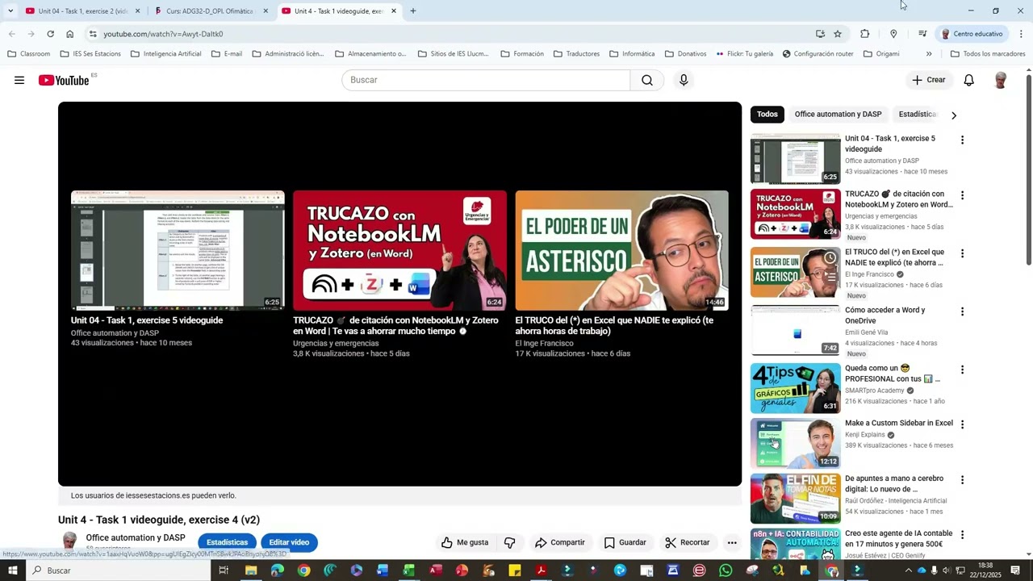Open options for 'El TRUCO del (*)' sidebar video
Viewport: 1033px width, 581px height.
(962, 253)
